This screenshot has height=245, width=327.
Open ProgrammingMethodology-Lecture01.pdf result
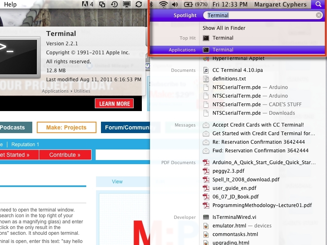tap(262, 205)
